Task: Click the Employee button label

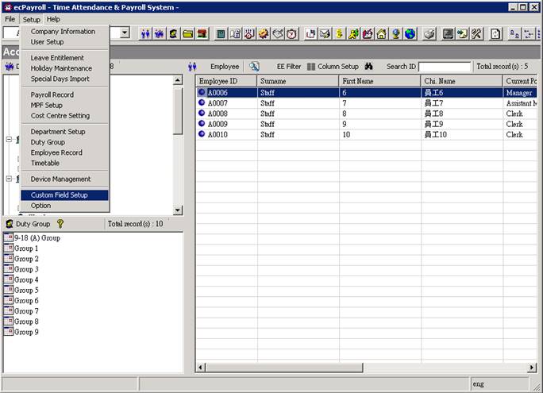Action: point(225,67)
